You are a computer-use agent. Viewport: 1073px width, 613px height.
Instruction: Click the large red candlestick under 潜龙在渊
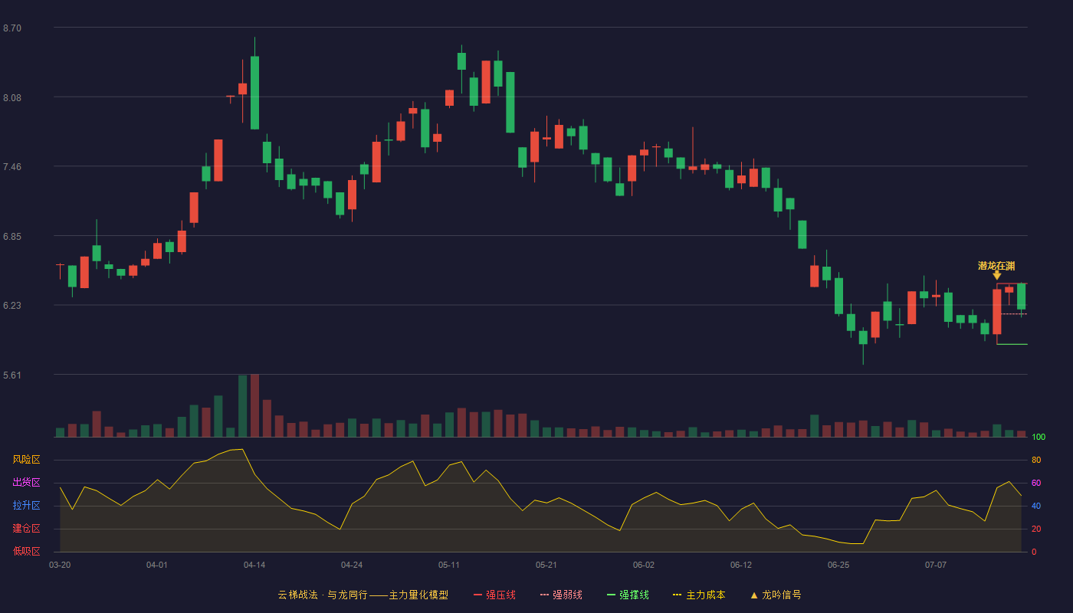[x=997, y=312]
